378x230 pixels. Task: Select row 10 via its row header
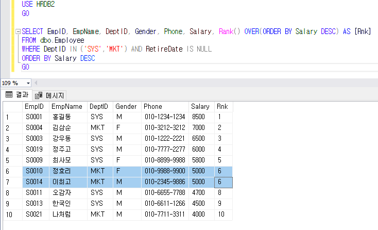[12, 214]
